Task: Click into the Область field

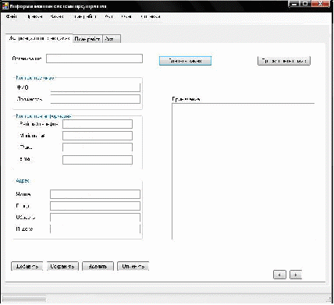Action: click(x=95, y=218)
